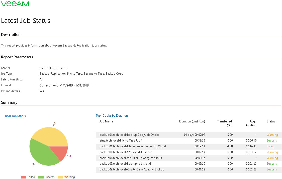Click the Latest Job Status report title

[26, 21]
